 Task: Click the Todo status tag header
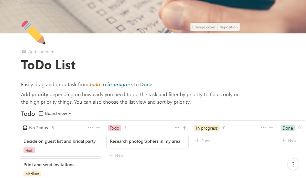(114, 128)
